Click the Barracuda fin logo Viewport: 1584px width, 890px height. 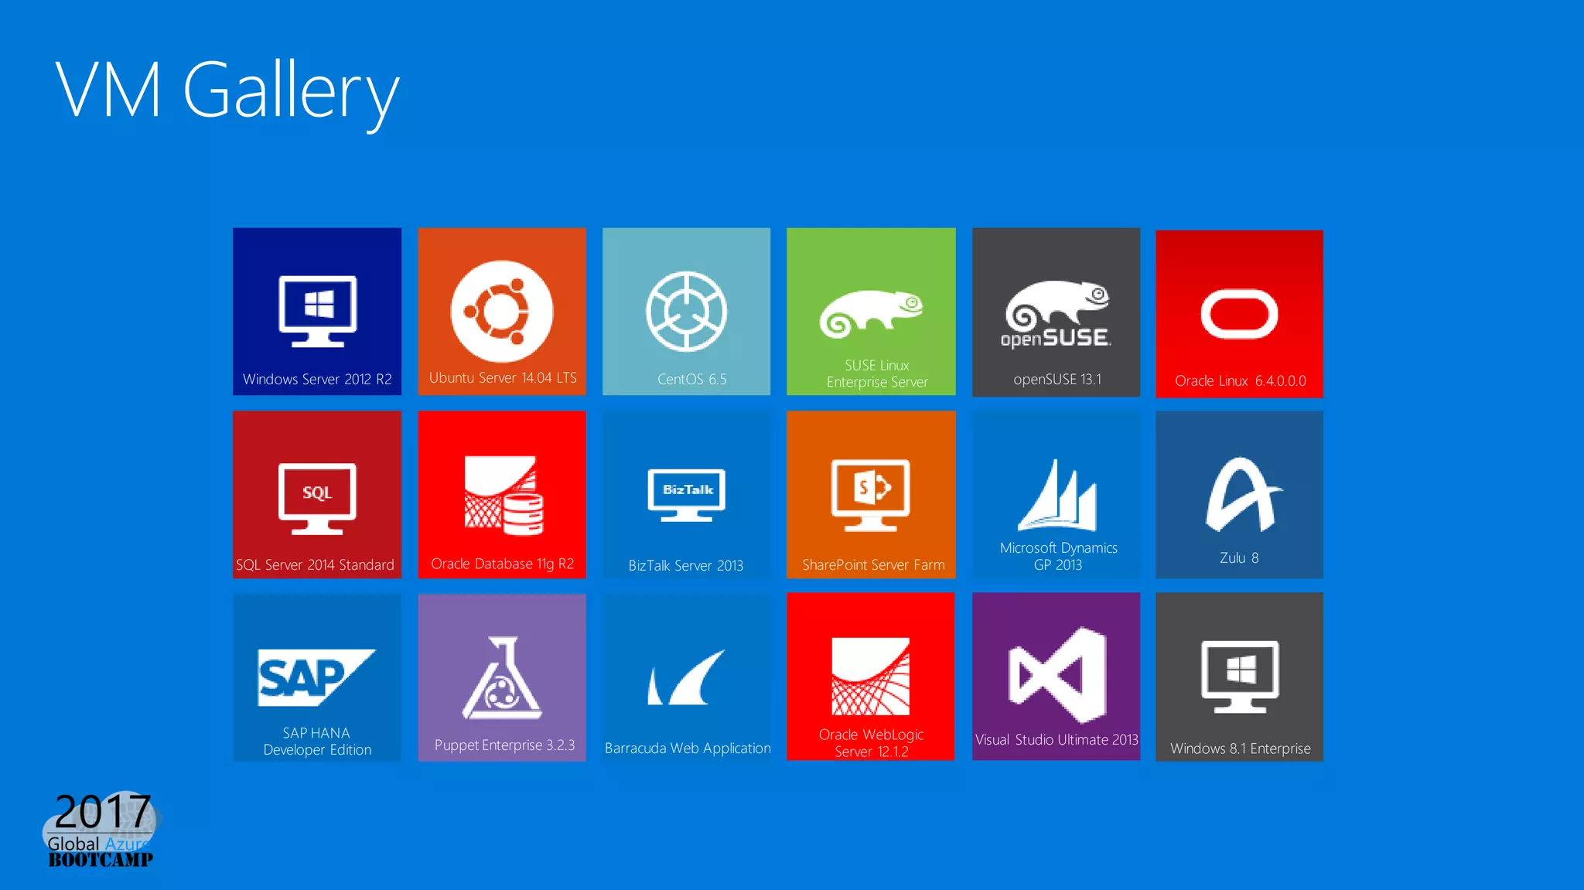[687, 677]
